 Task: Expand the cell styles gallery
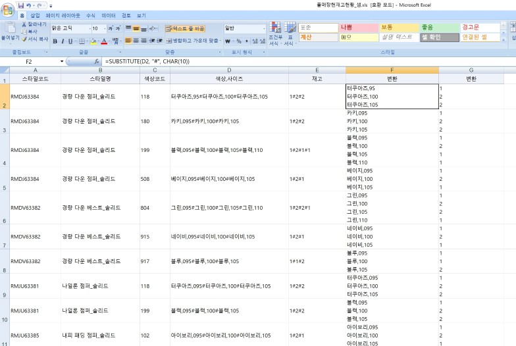coord(503,40)
